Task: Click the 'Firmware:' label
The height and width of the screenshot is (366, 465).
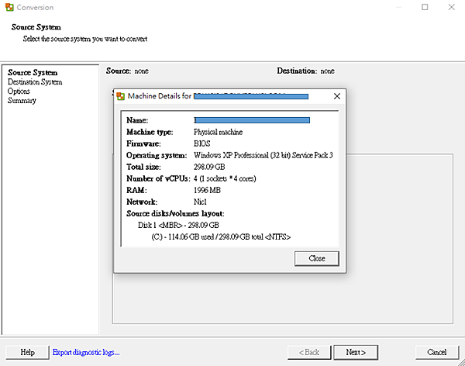Action: coord(143,143)
